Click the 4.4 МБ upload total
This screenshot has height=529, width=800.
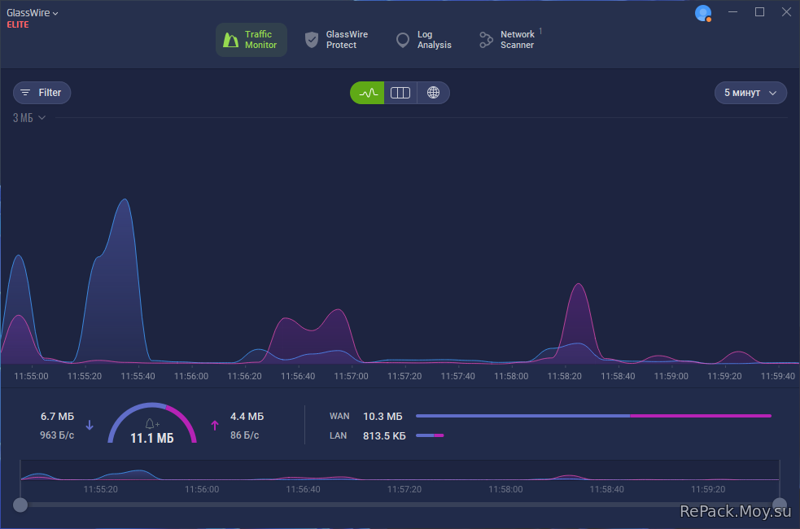(x=247, y=416)
